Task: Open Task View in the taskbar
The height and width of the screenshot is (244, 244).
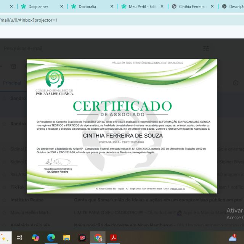Action: click(19, 238)
